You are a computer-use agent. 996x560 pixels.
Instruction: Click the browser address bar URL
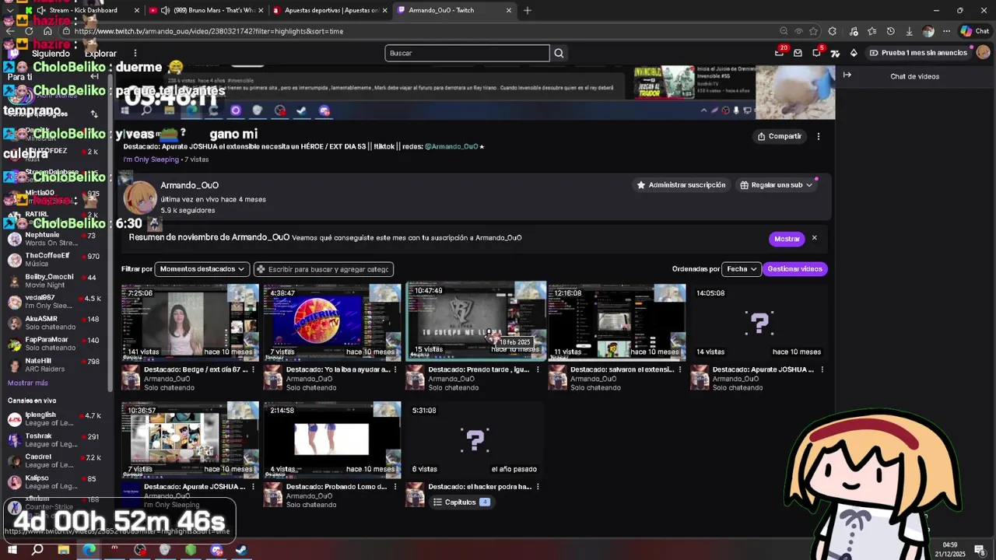coord(209,31)
